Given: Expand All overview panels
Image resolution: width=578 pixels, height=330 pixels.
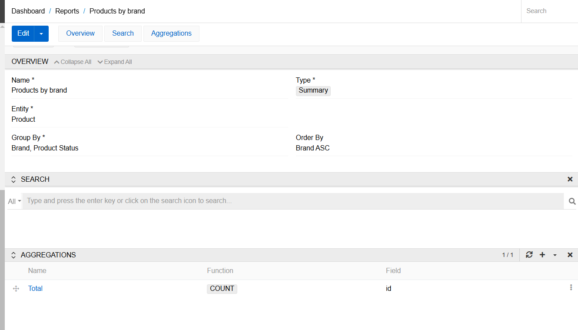Looking at the screenshot, I should [115, 62].
